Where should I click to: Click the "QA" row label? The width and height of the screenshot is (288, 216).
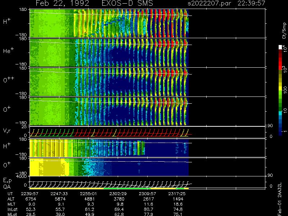tap(6, 186)
